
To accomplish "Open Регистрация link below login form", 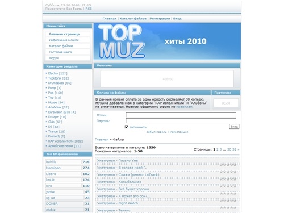I will coord(179,132).
